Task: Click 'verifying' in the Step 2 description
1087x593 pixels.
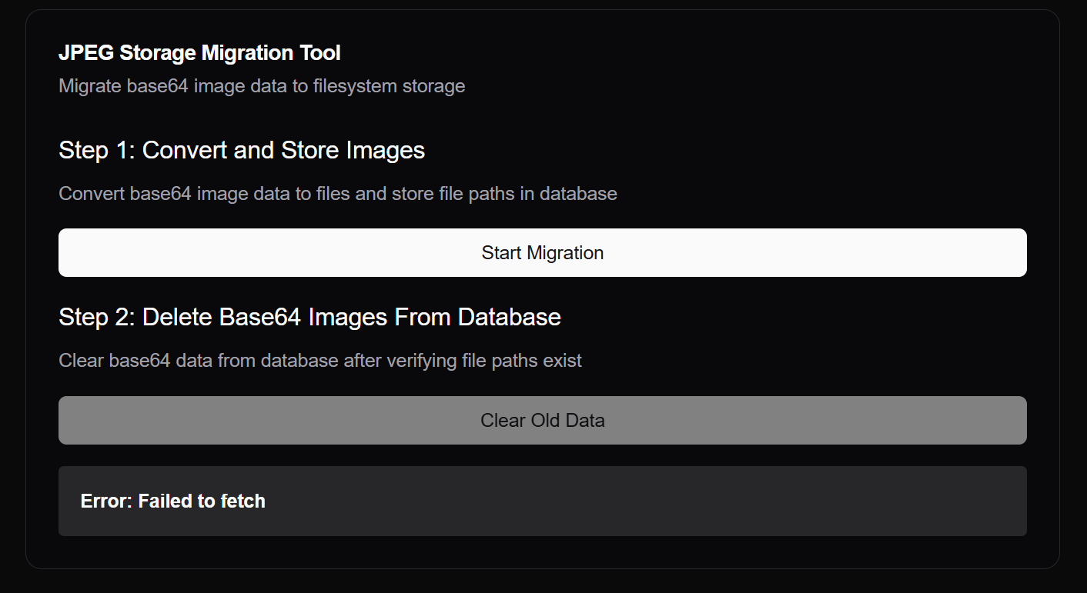Action: [416, 360]
